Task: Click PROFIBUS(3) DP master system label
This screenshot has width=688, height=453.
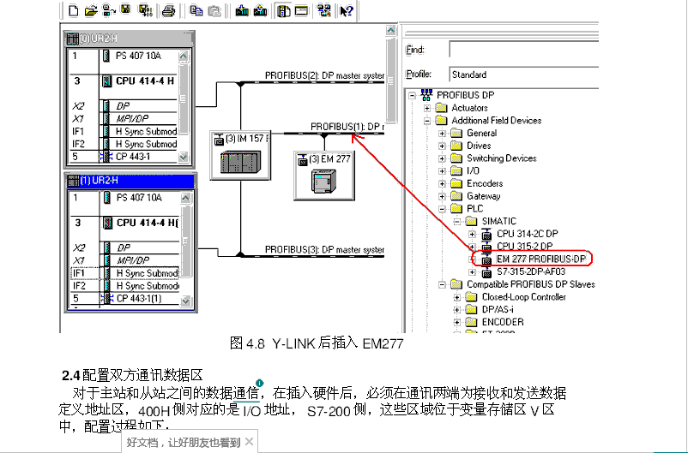Action: click(324, 249)
